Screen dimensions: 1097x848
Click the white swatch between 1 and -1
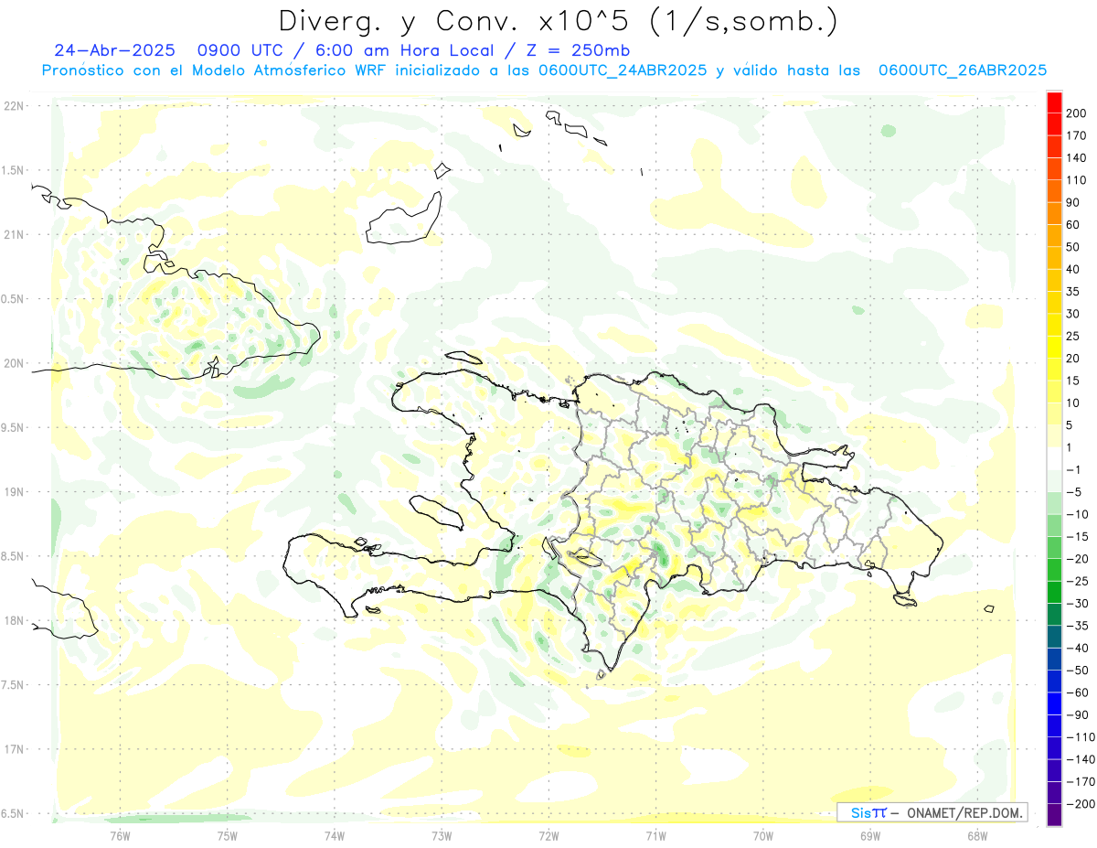tap(1054, 459)
